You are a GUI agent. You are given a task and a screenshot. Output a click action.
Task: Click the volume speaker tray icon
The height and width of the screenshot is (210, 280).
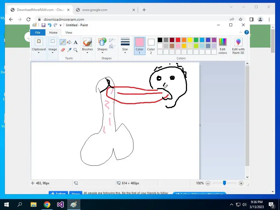click(x=244, y=205)
